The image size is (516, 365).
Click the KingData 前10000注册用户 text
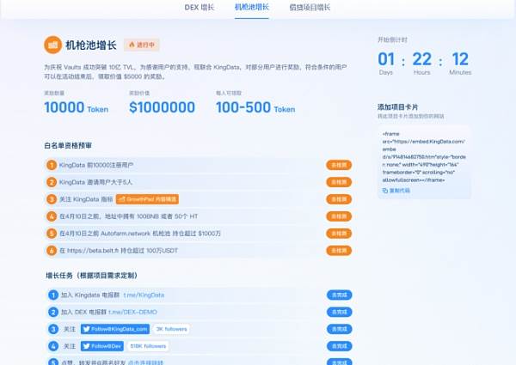pos(96,165)
